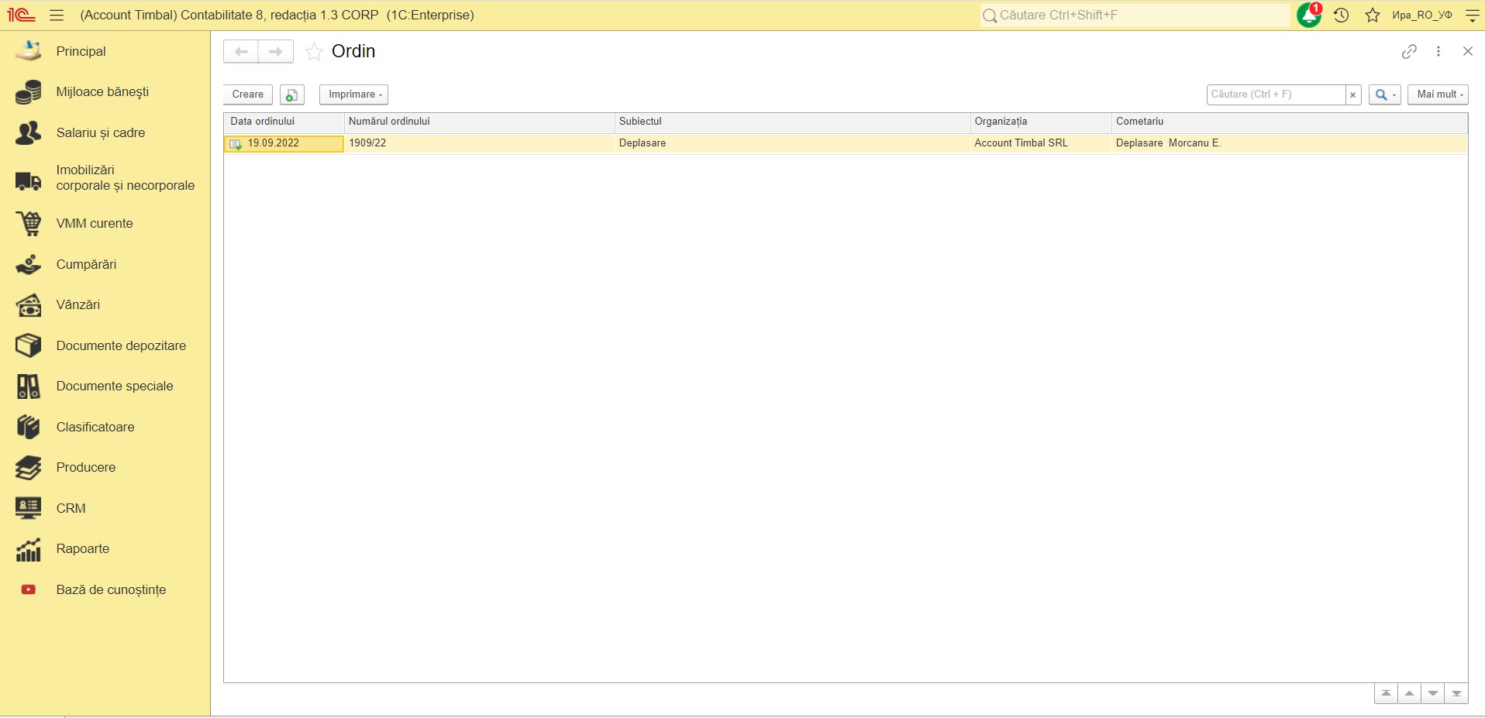Jump to first list entry

coord(1386,693)
